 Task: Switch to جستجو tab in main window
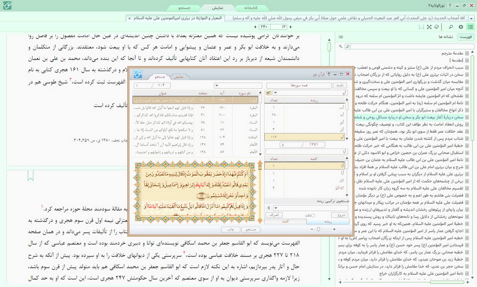point(184,8)
